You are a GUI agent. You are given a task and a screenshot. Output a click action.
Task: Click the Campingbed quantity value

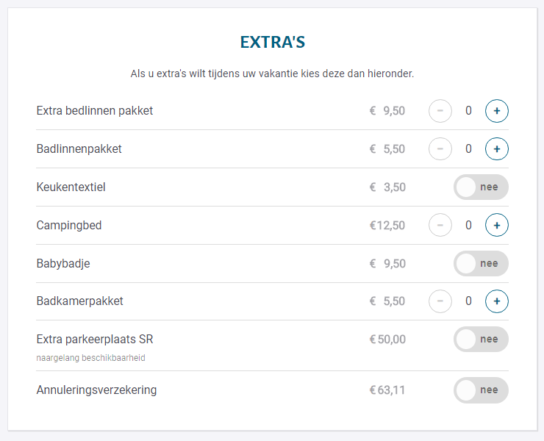468,225
